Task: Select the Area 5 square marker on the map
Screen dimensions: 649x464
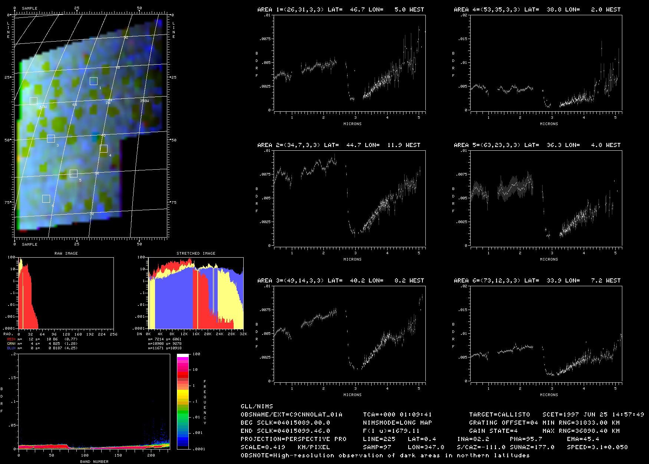Action: click(x=73, y=173)
